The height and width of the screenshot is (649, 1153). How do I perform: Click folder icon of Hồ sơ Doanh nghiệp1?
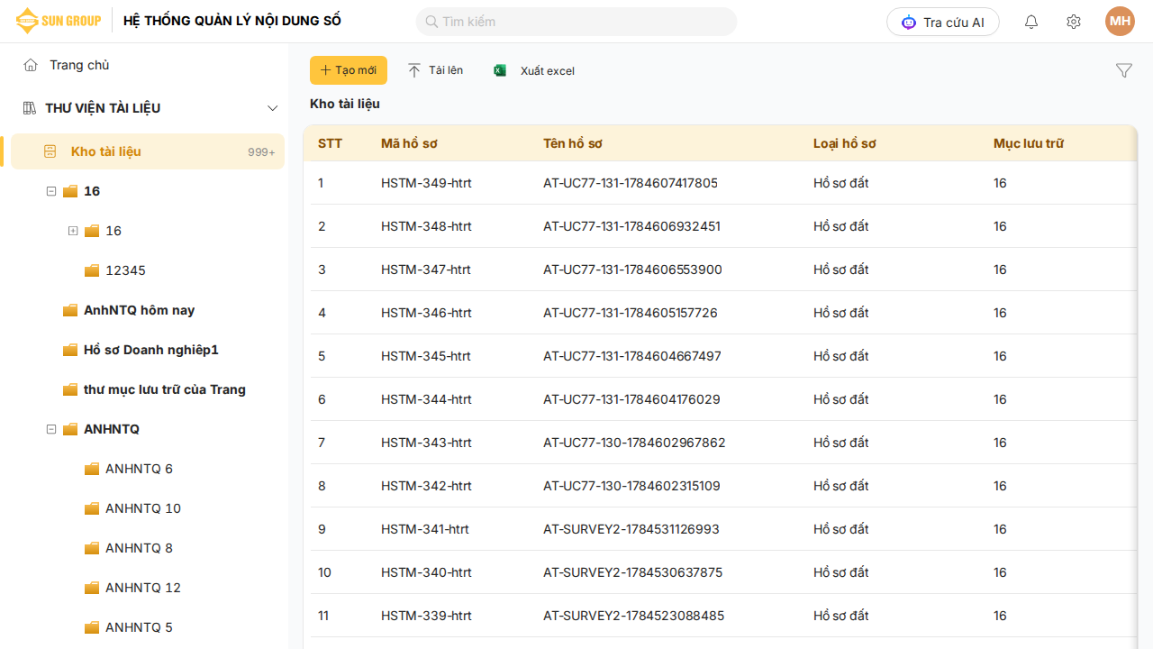point(70,350)
